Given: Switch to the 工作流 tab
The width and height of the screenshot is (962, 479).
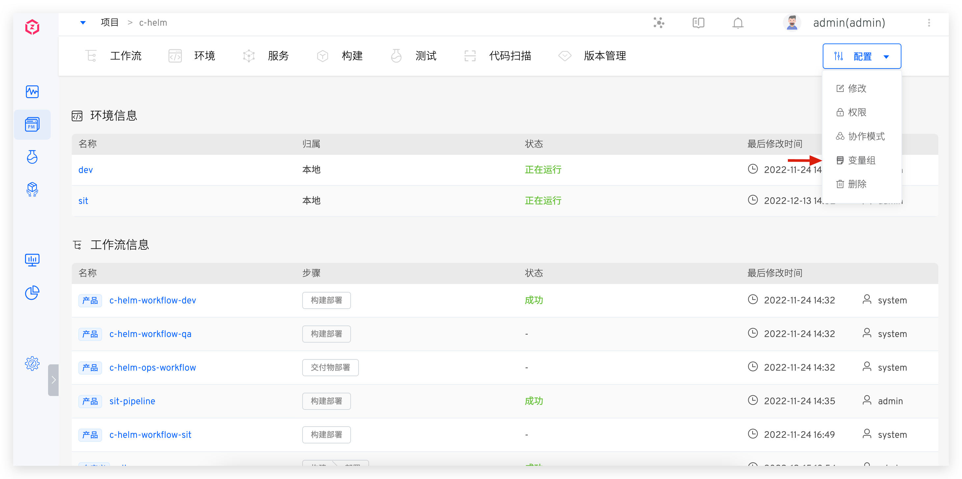Looking at the screenshot, I should click(x=125, y=56).
